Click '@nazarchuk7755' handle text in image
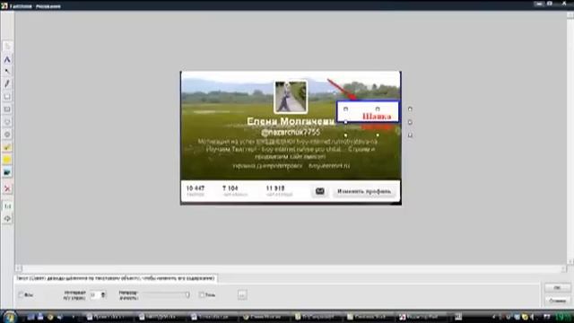574x323 pixels. [291, 132]
